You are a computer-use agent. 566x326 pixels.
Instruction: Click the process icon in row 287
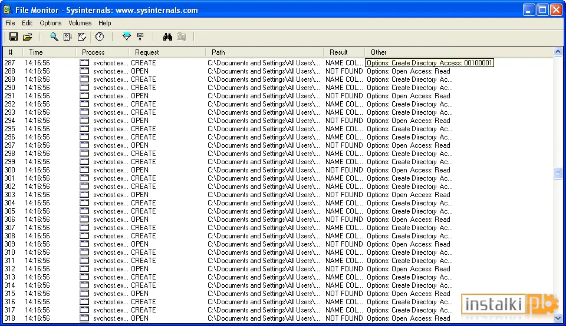tap(84, 63)
